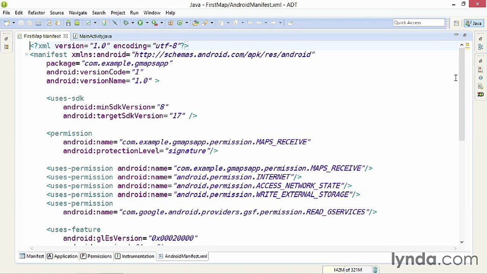Click the Search flashlight toolbar icon
The height and width of the screenshot is (274, 487).
tap(205, 23)
